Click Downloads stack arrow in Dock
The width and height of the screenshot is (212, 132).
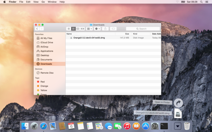point(178,126)
